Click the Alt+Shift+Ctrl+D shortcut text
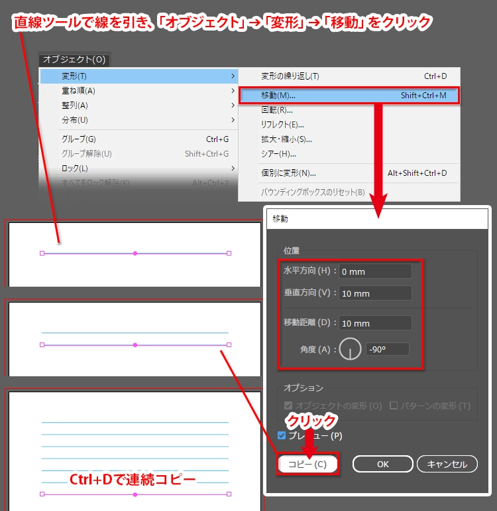This screenshot has height=511, width=497. coord(417,173)
